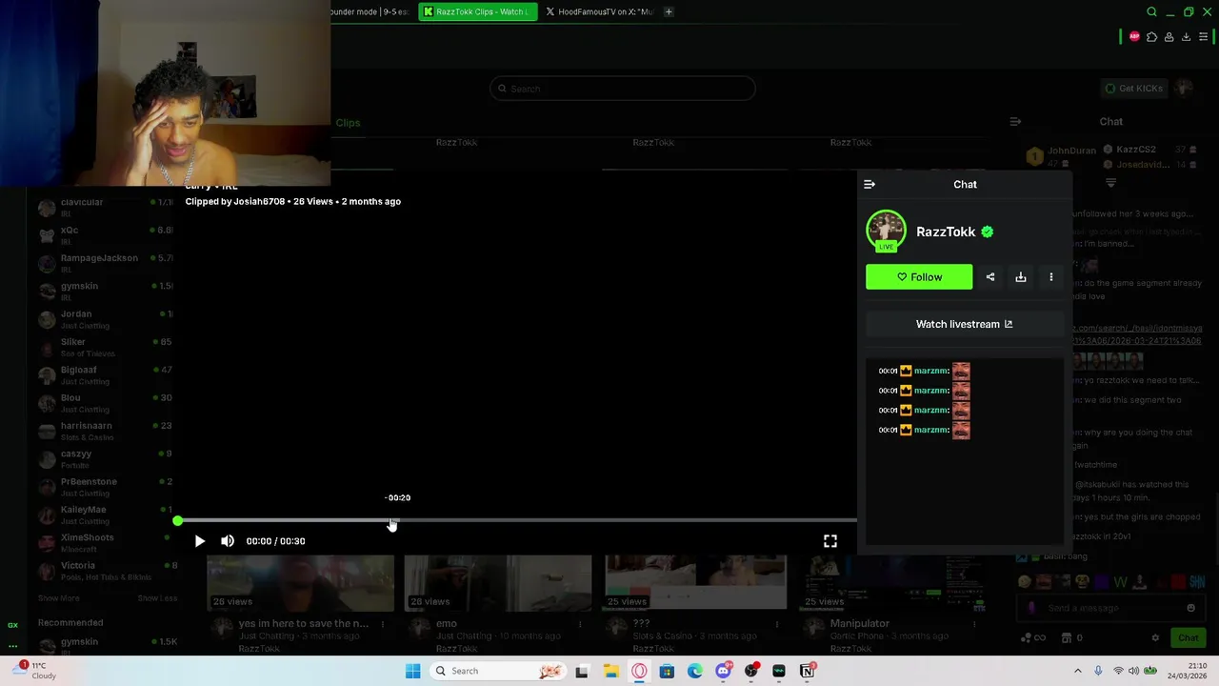
Task: Seek on the clip progress bar
Action: tap(517, 521)
